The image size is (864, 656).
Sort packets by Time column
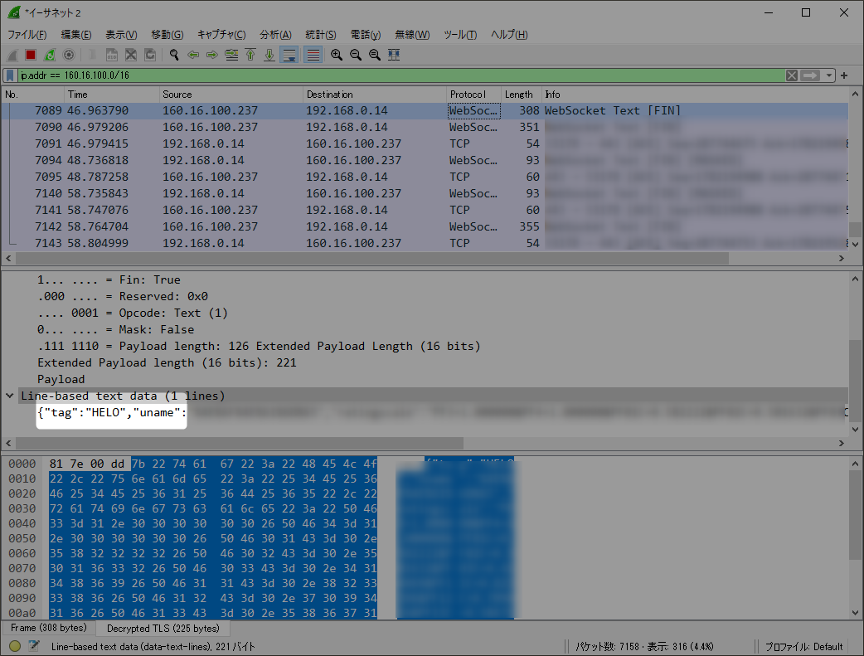pos(112,95)
